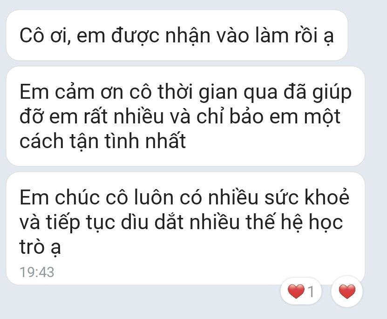Viewport: 387px width, 319px height.
Task: Select the message 'Cô ơi, em được nhận vào làm rồi ạ'
Action: (x=177, y=35)
